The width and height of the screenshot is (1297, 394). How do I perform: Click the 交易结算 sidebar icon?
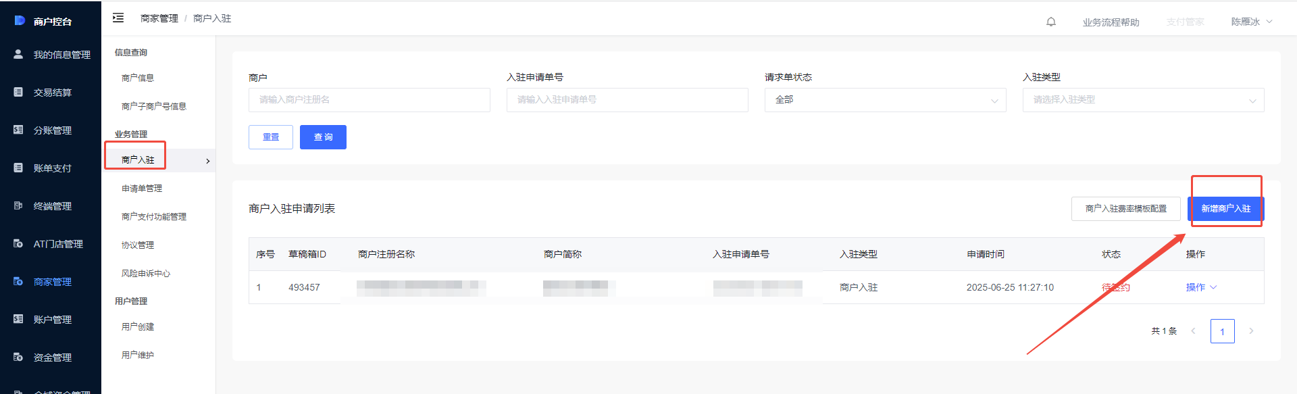pyautogui.click(x=18, y=92)
